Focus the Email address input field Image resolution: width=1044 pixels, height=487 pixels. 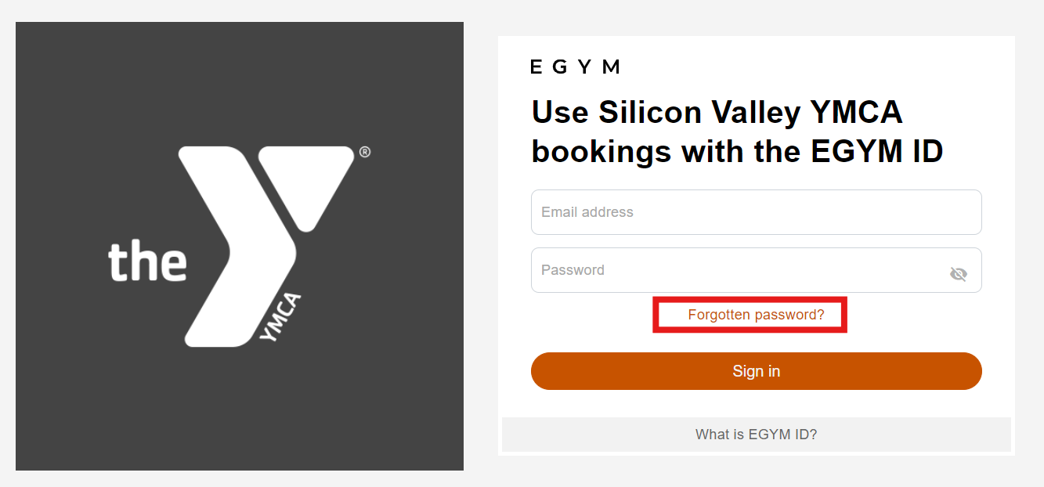click(756, 212)
